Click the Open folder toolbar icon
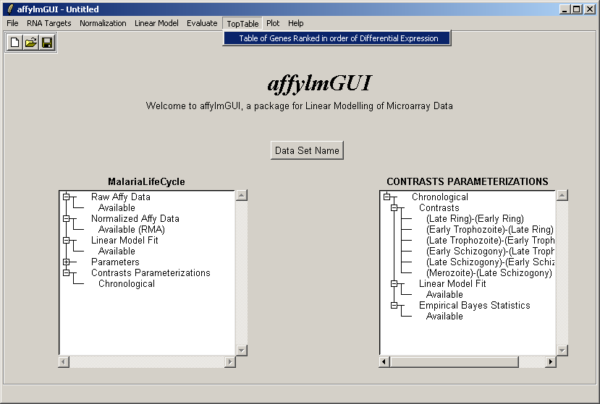The height and width of the screenshot is (404, 600). pos(30,43)
